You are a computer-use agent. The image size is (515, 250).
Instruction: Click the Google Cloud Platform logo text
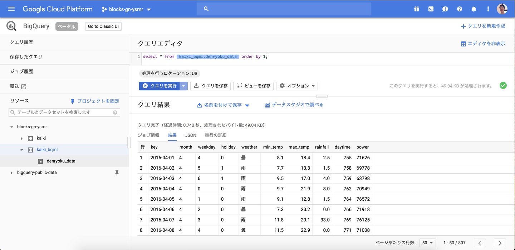click(58, 9)
